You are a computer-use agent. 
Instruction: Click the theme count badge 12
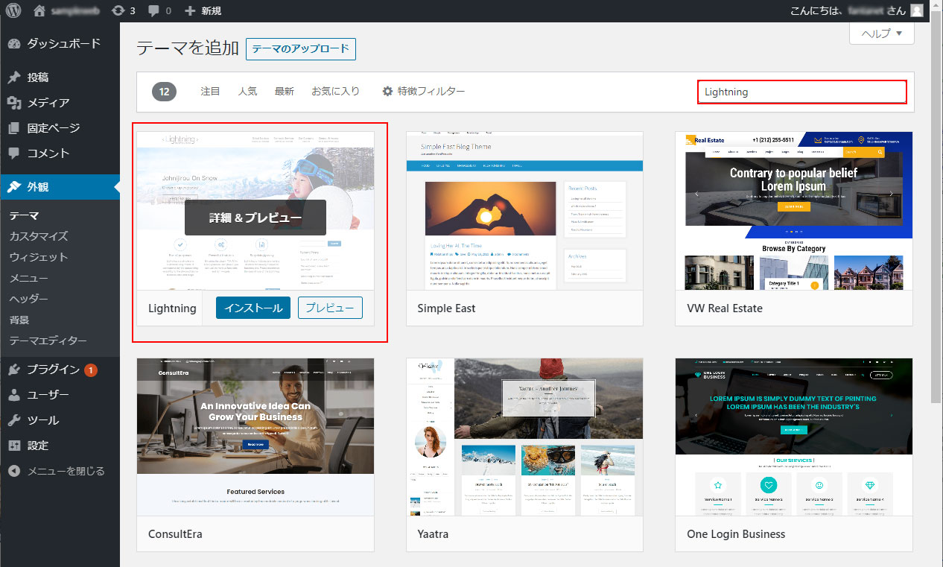(x=165, y=92)
